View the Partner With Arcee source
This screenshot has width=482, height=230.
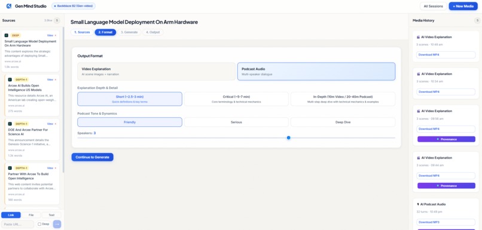[50, 168]
